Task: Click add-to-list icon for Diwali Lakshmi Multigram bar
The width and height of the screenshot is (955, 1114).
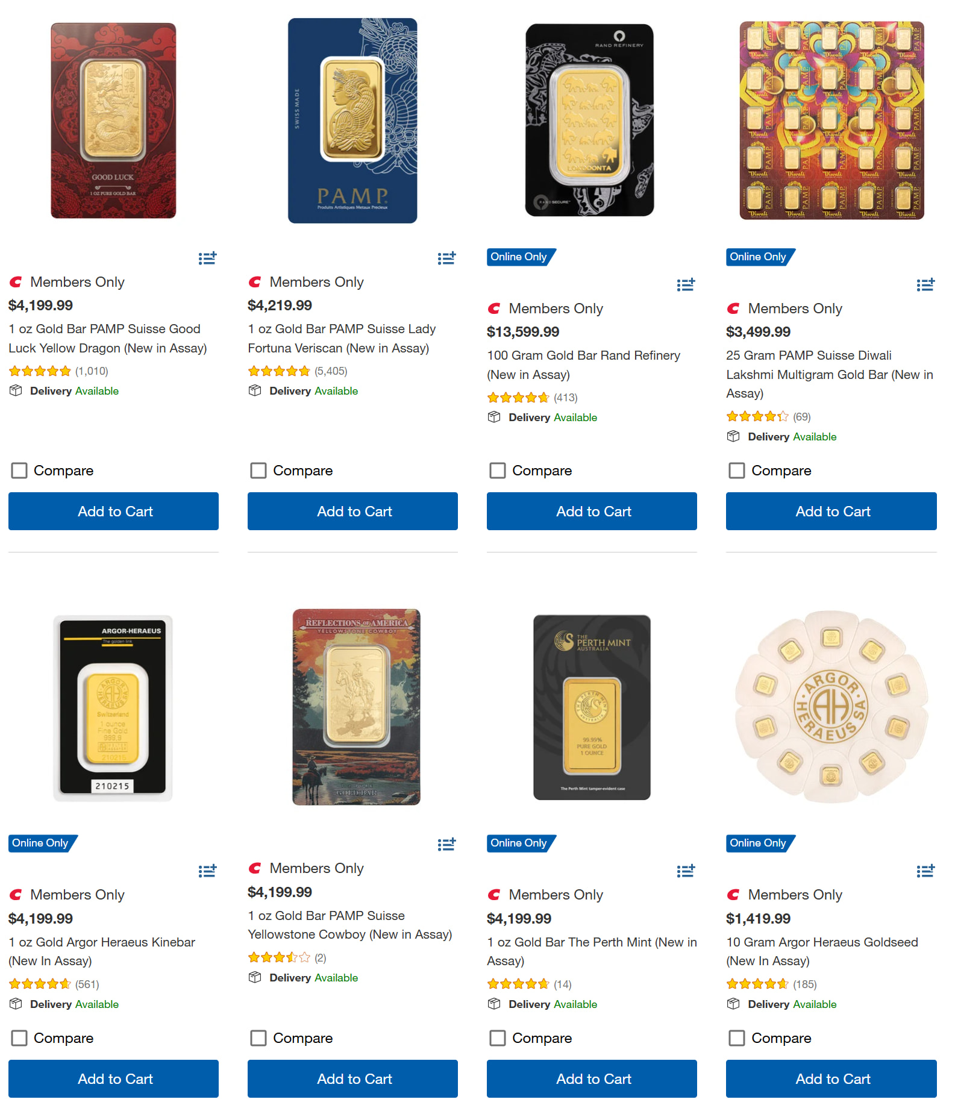Action: point(925,285)
